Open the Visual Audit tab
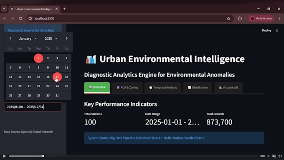284x160 pixels. coord(228,88)
